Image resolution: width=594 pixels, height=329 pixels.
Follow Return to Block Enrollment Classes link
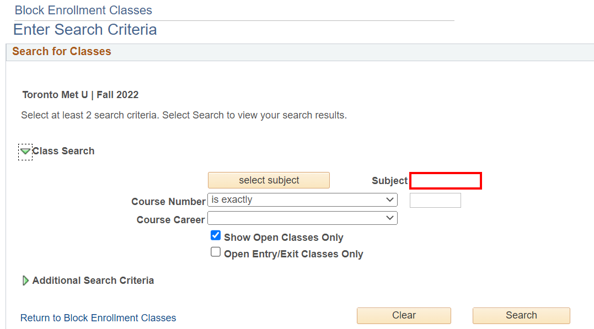98,318
